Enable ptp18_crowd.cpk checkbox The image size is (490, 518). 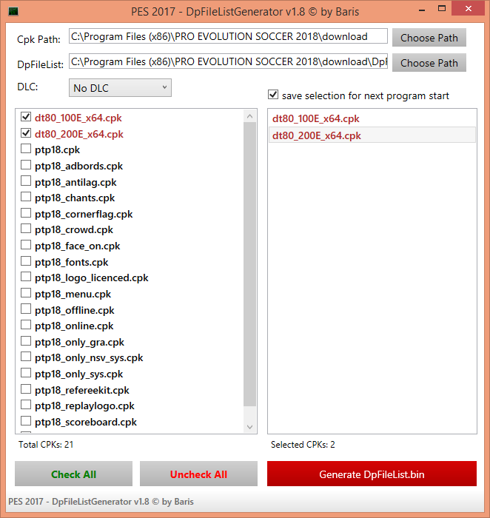(26, 229)
